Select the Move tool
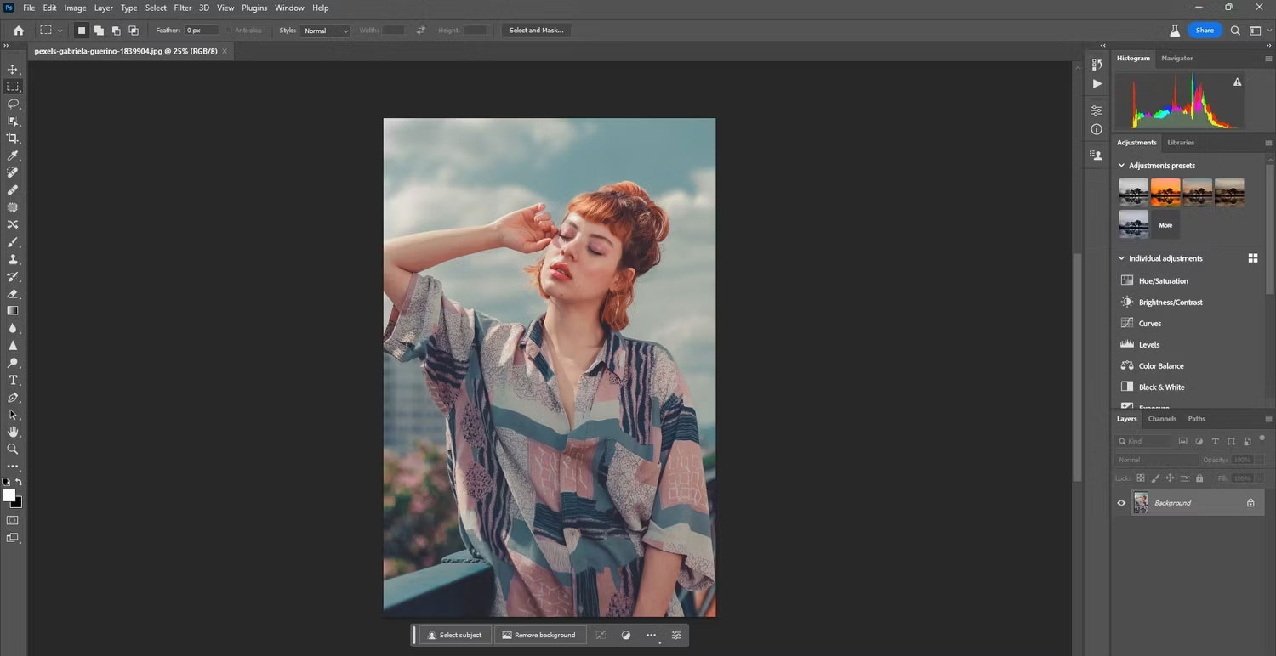Image resolution: width=1276 pixels, height=656 pixels. pyautogui.click(x=13, y=69)
